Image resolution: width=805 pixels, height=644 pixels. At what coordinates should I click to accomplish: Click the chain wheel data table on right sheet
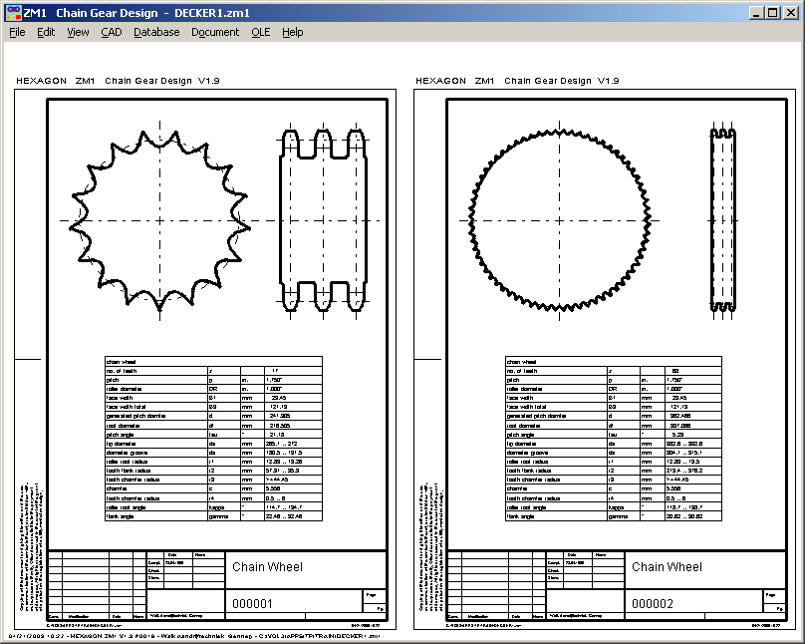613,440
